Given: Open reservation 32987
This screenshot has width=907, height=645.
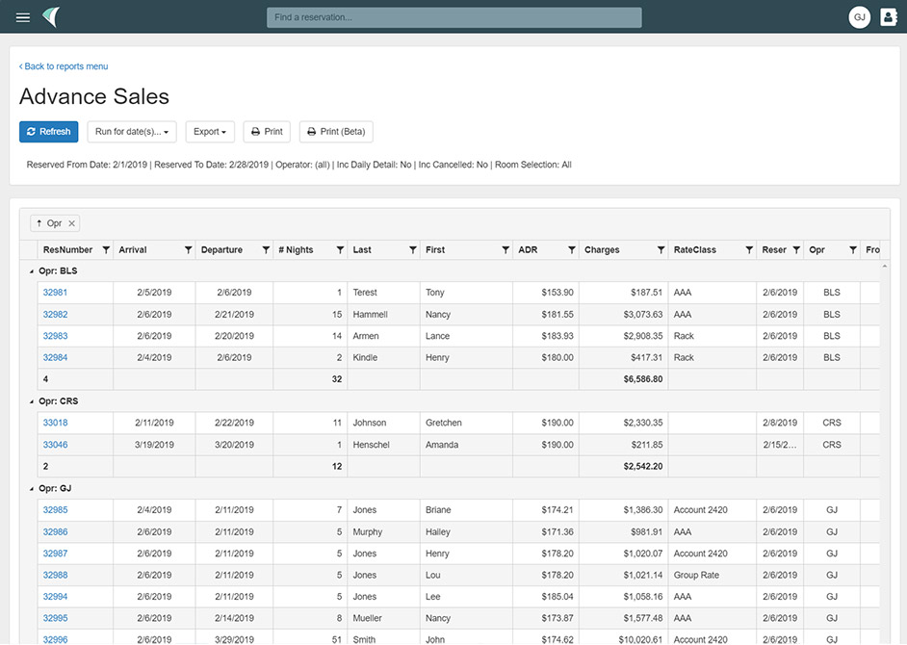Looking at the screenshot, I should (55, 554).
